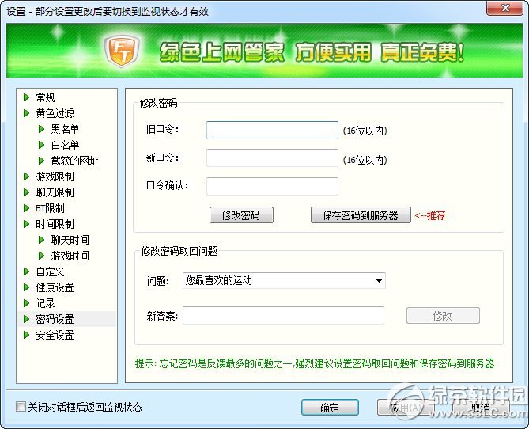Toggle 关闭对话框后返回监视状态 checkbox
The height and width of the screenshot is (429, 529).
(21, 407)
